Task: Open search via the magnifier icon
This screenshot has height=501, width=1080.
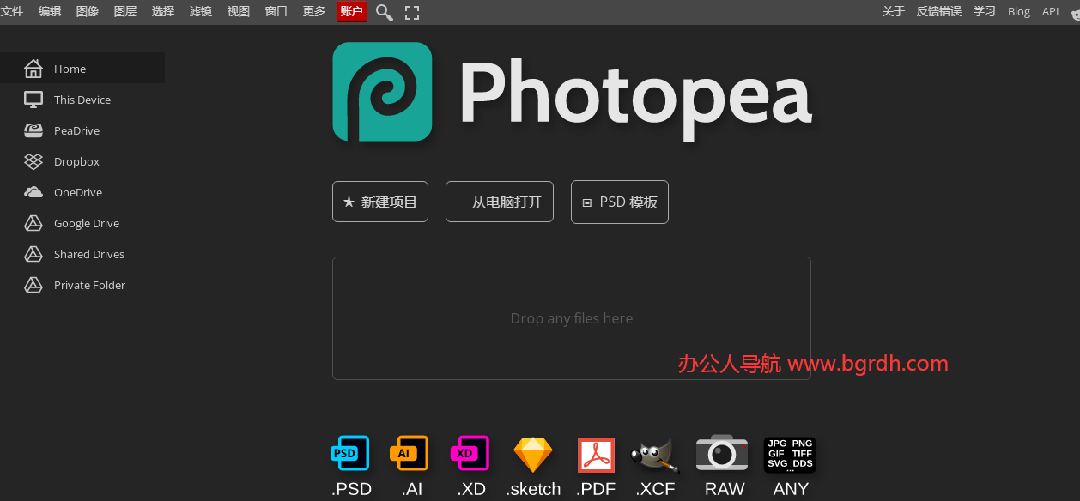Action: (x=384, y=12)
